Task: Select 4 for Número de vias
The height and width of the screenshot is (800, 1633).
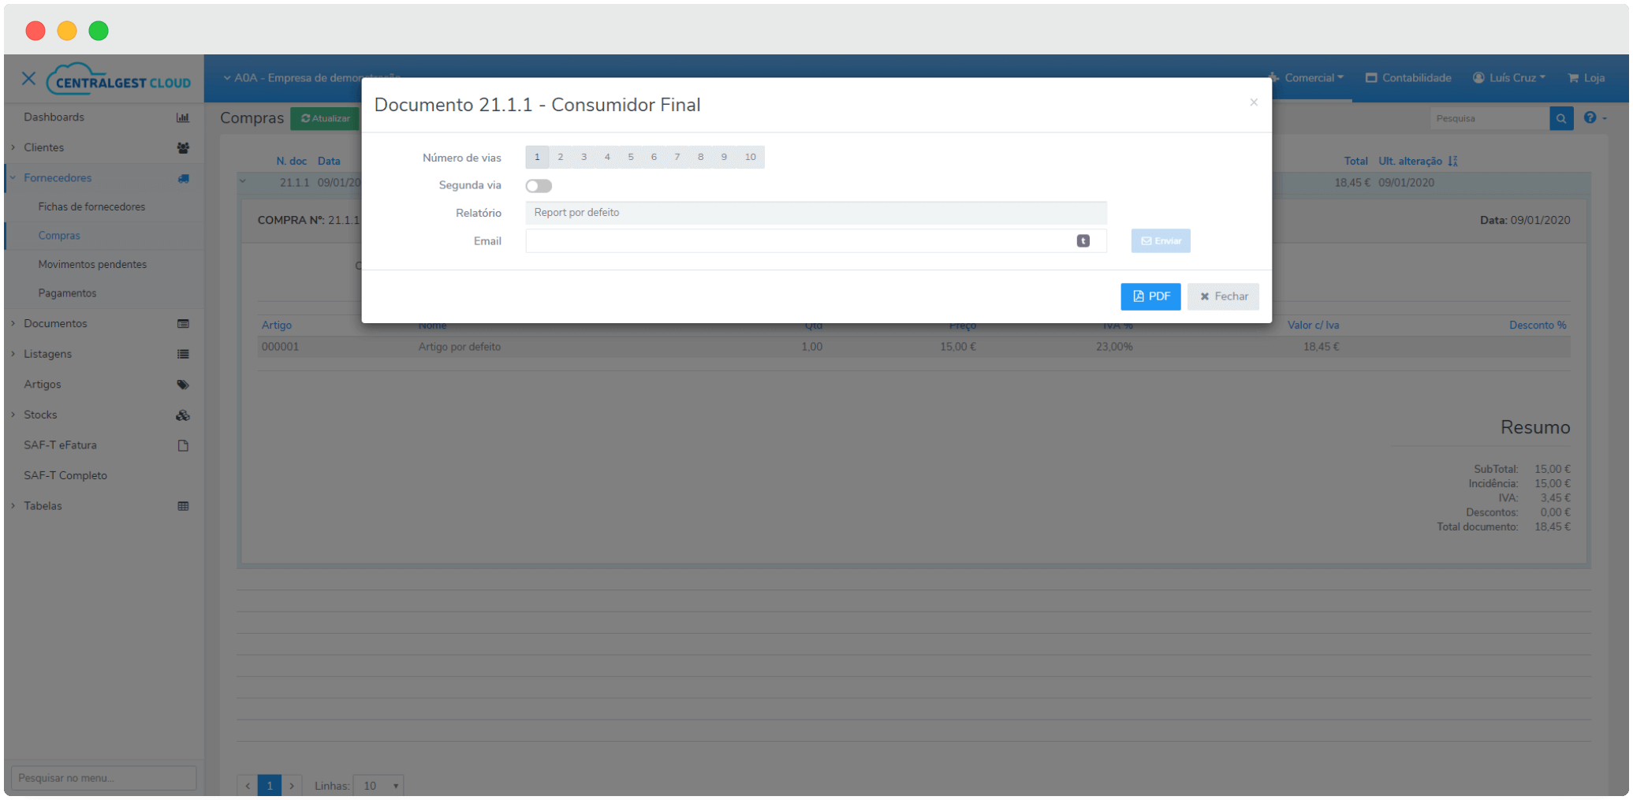Action: coord(607,157)
